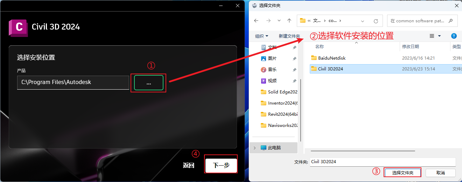Select 文档 Documents in sidebar
Image resolution: width=462 pixels, height=182 pixels.
tap(272, 47)
